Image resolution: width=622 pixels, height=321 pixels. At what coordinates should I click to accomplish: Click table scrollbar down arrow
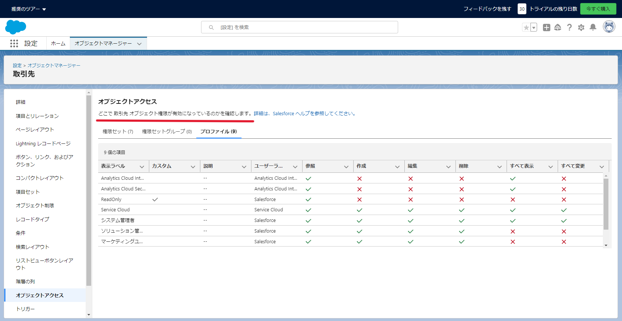(606, 245)
